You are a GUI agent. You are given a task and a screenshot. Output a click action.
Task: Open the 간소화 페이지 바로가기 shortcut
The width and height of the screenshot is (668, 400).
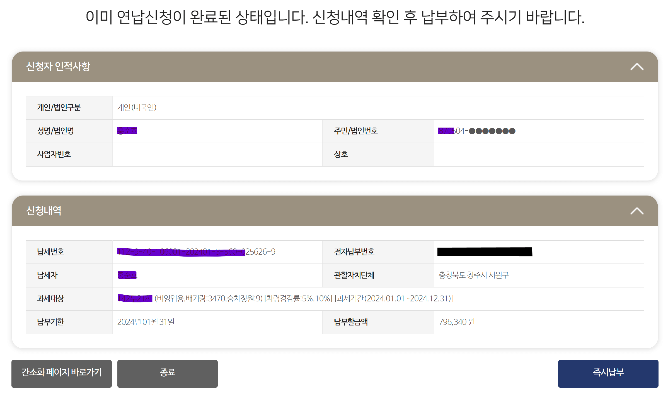(61, 374)
